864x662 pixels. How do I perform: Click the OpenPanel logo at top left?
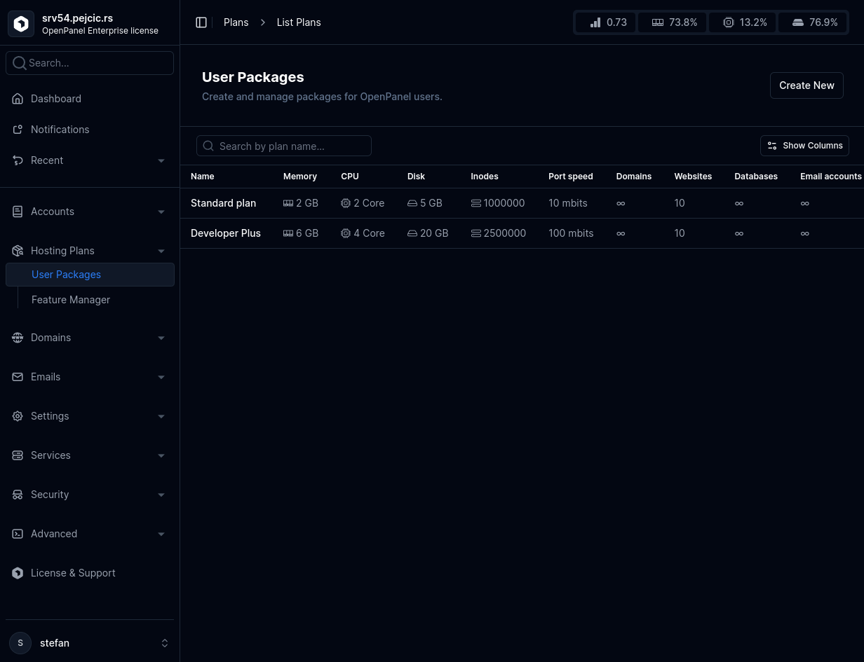pos(20,23)
